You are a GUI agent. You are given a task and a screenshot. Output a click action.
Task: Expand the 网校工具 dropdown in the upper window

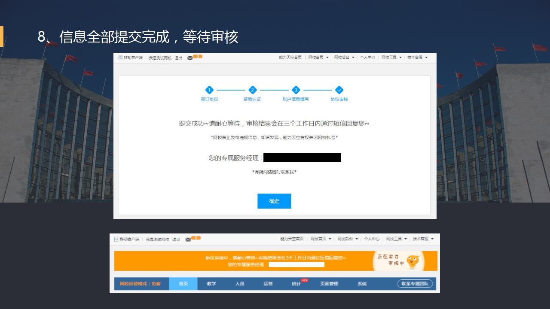pyautogui.click(x=391, y=58)
